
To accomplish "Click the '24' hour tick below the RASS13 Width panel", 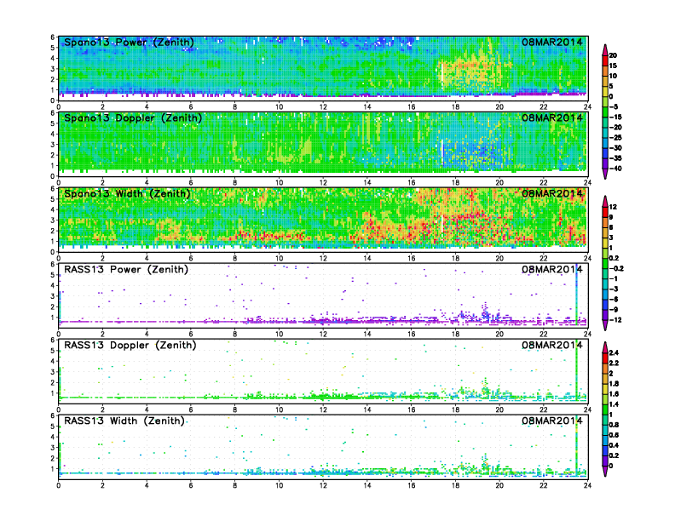I will coord(587,485).
